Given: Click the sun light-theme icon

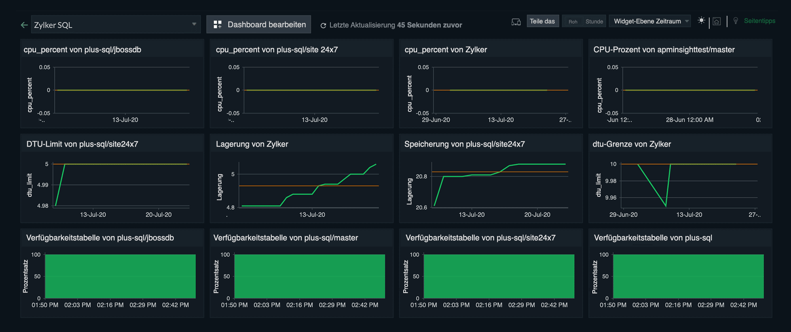Looking at the screenshot, I should point(701,21).
